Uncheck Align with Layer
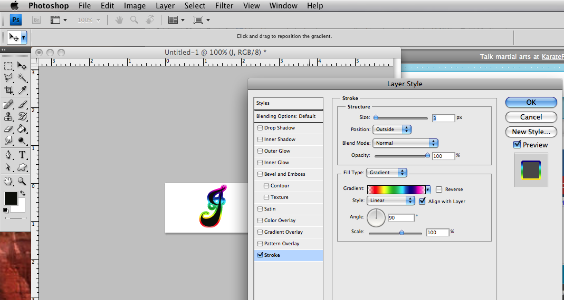 click(x=422, y=201)
